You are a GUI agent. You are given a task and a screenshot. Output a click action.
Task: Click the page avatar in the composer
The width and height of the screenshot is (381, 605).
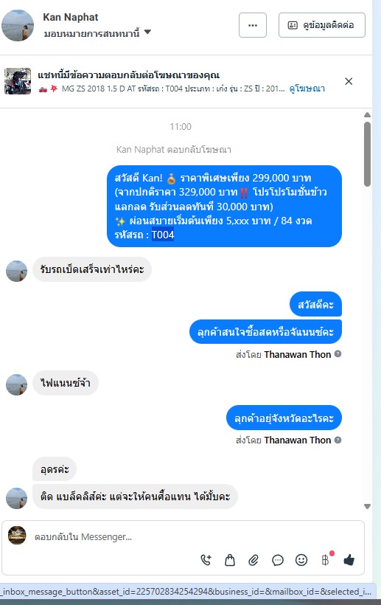tap(18, 535)
